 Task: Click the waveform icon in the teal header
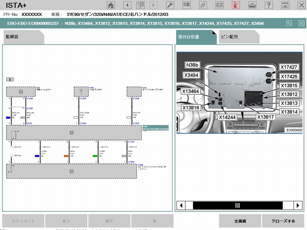289,23
